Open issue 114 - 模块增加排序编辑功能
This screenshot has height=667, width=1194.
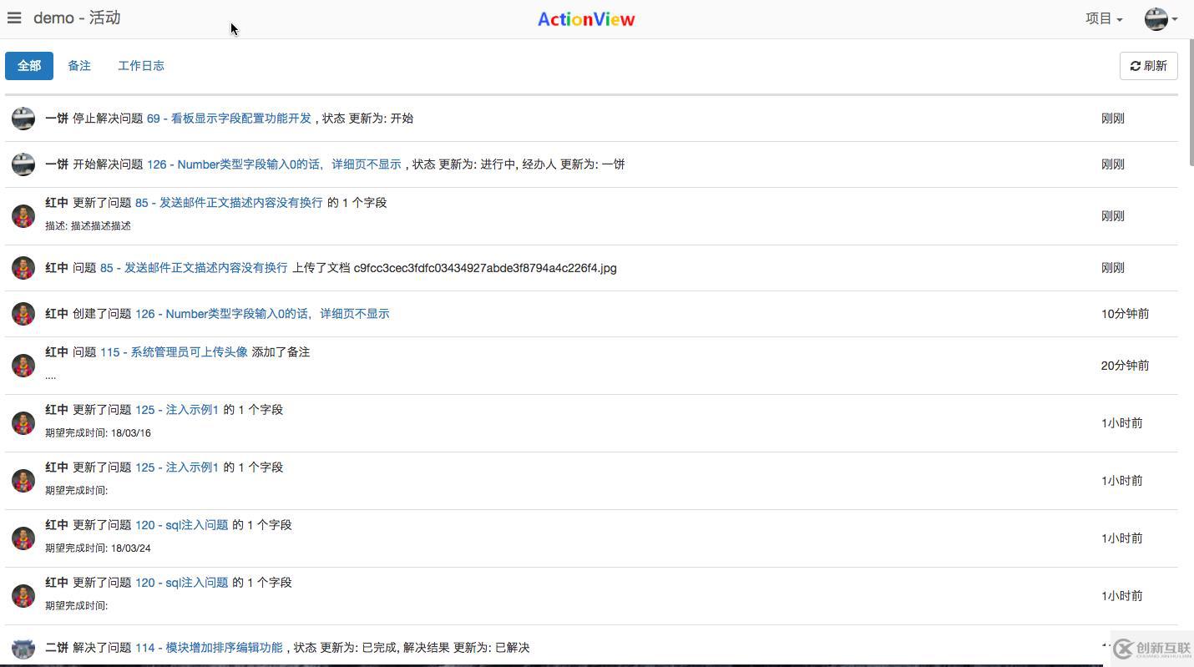point(209,648)
